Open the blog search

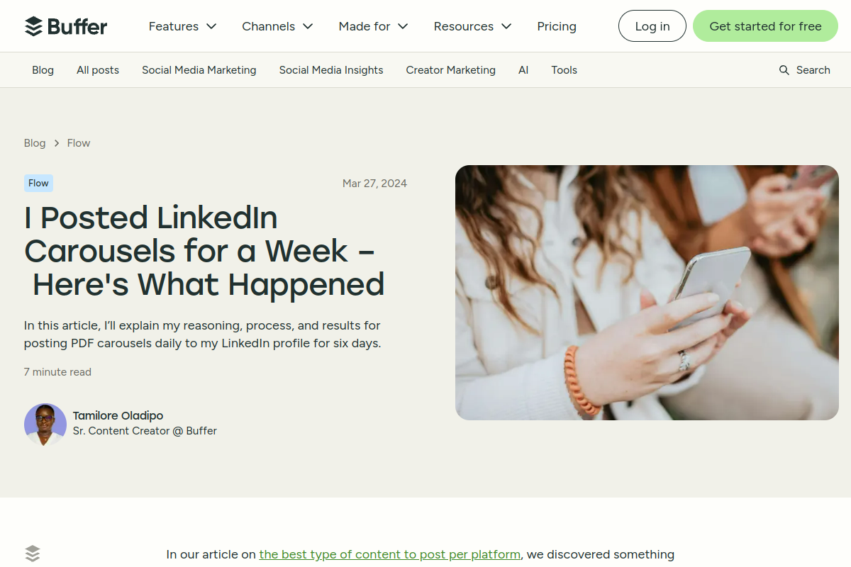point(804,69)
